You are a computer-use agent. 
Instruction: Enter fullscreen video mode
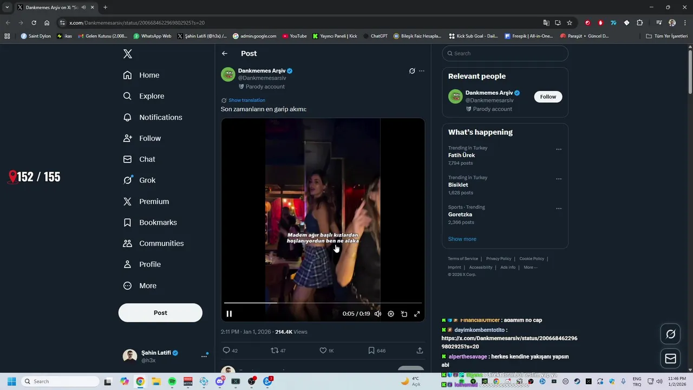coord(417,314)
